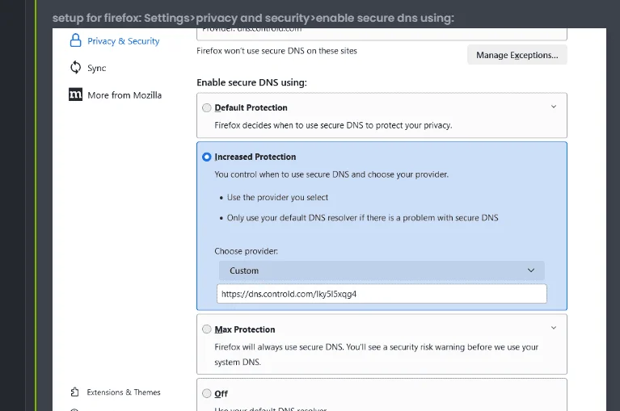Open More from Mozilla section

tap(124, 95)
